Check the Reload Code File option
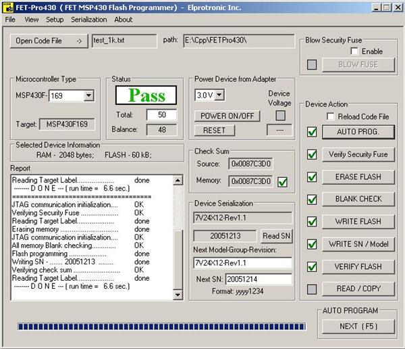 (331, 116)
